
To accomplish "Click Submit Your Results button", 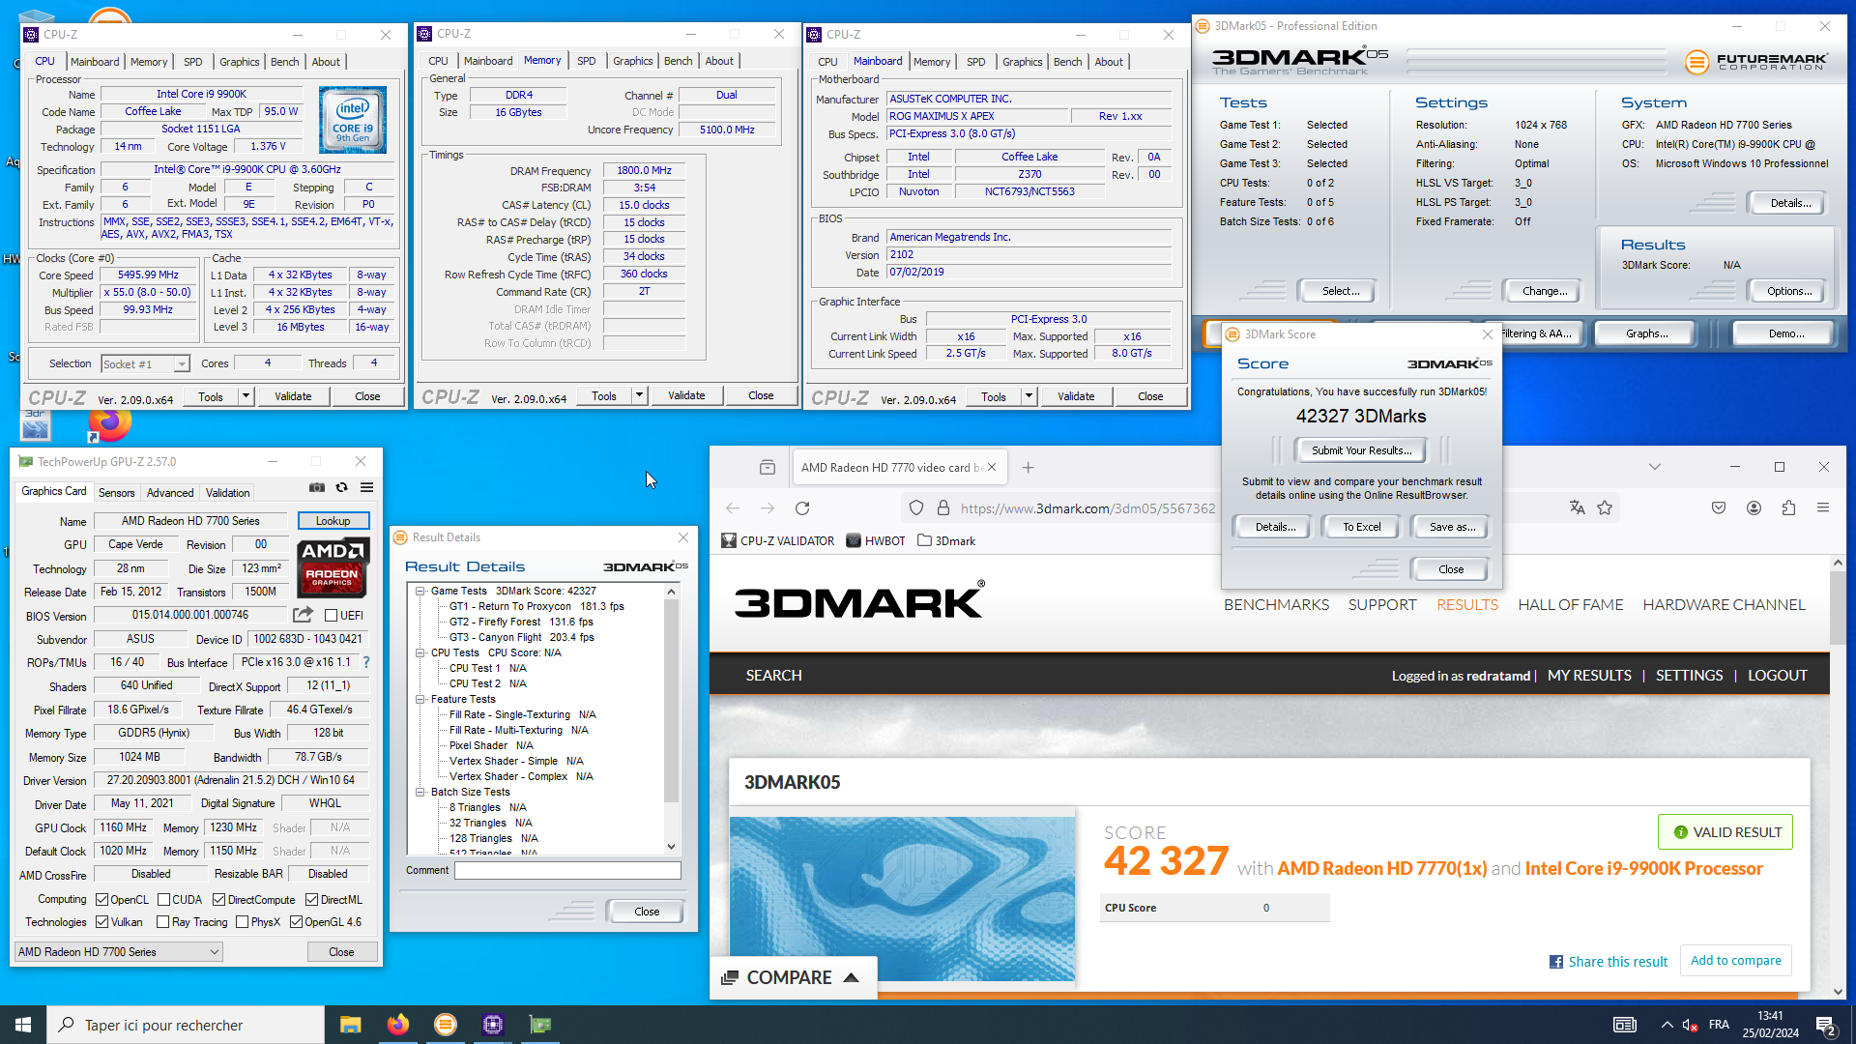I will [x=1361, y=450].
